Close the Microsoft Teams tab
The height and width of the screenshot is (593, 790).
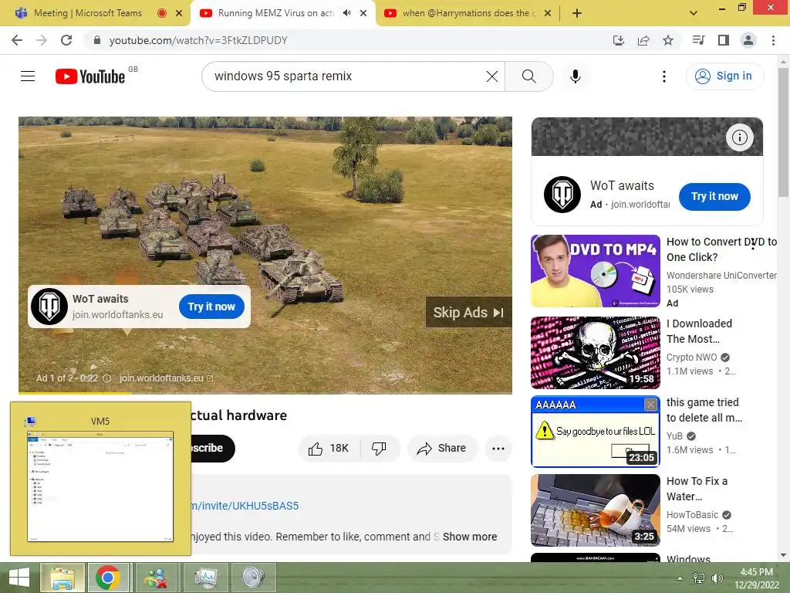click(x=179, y=13)
